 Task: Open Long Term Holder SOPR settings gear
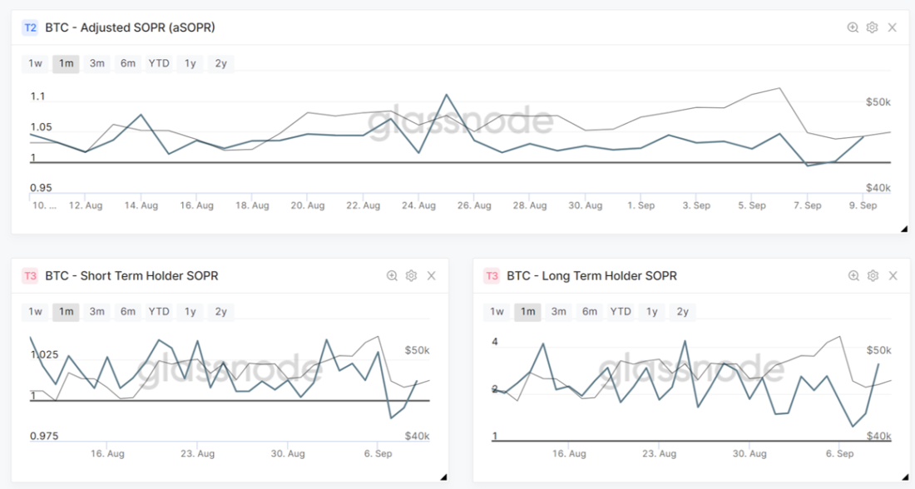click(x=873, y=275)
